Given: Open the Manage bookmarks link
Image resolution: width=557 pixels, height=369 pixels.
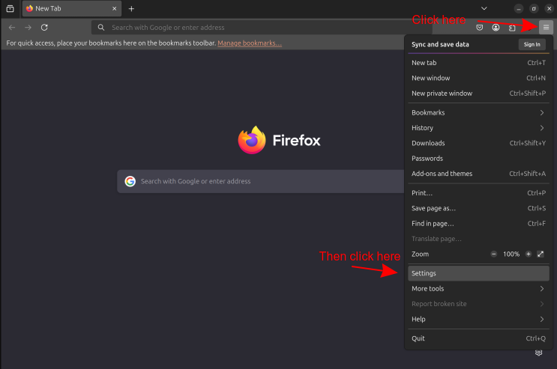Looking at the screenshot, I should (250, 43).
